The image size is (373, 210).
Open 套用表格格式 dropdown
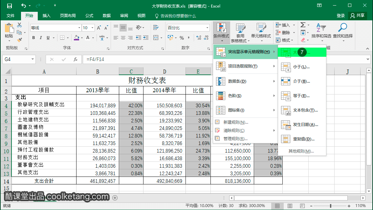(240, 33)
